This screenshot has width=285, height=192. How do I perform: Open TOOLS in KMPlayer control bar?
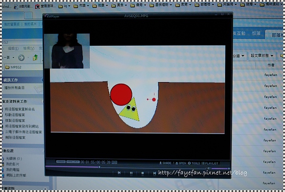click(194, 163)
